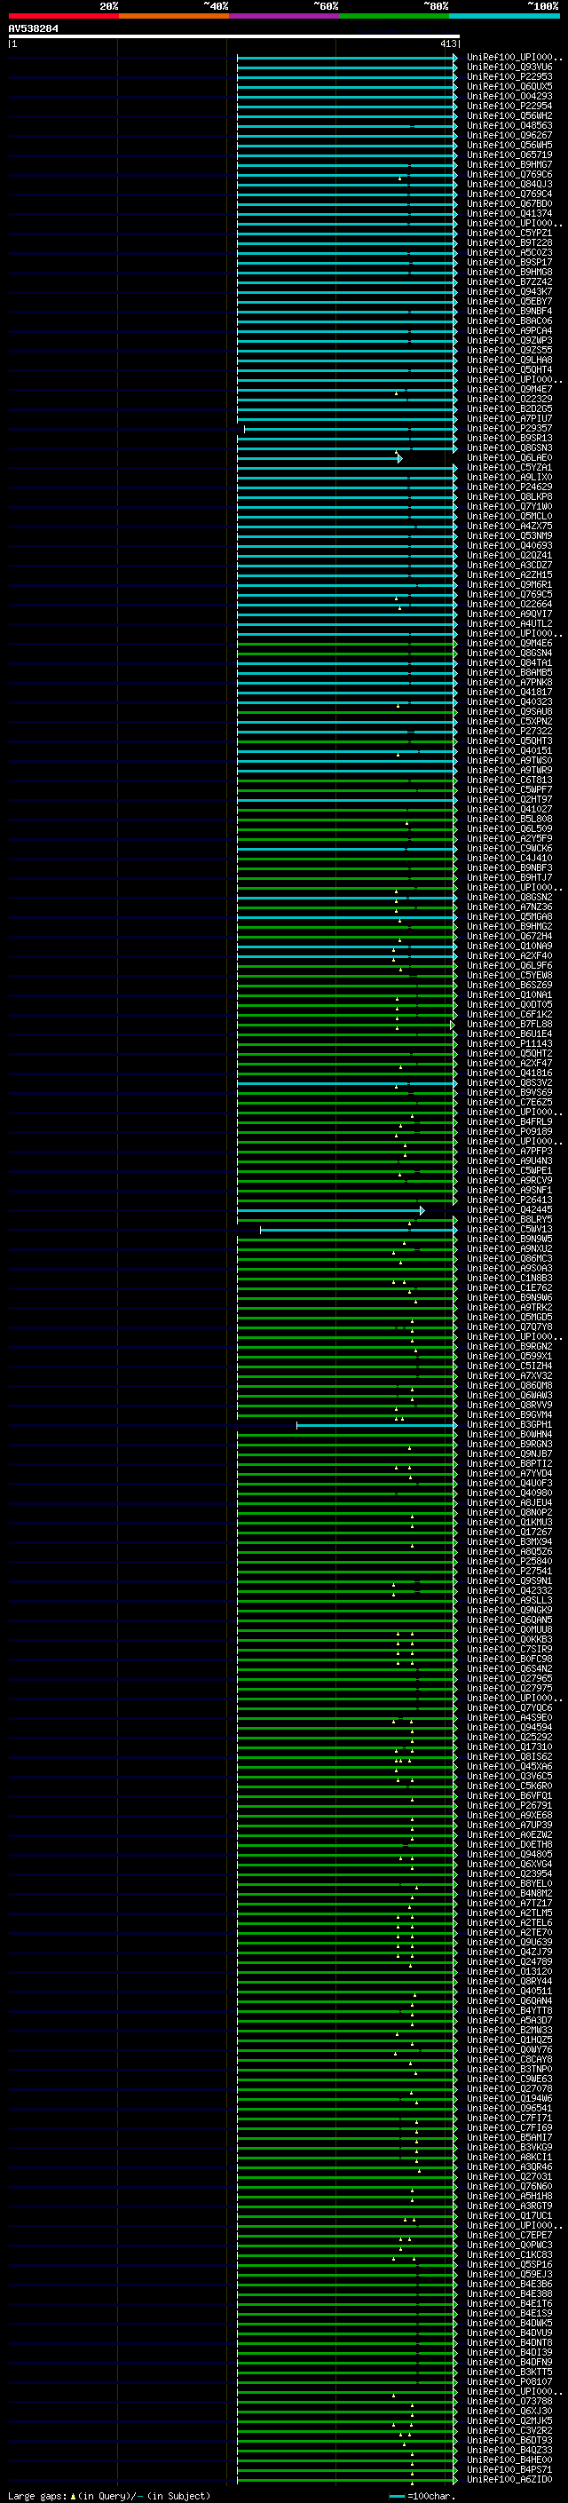Select hit label UniRef100_P27322
568x2503 pixels.
[x=509, y=732]
